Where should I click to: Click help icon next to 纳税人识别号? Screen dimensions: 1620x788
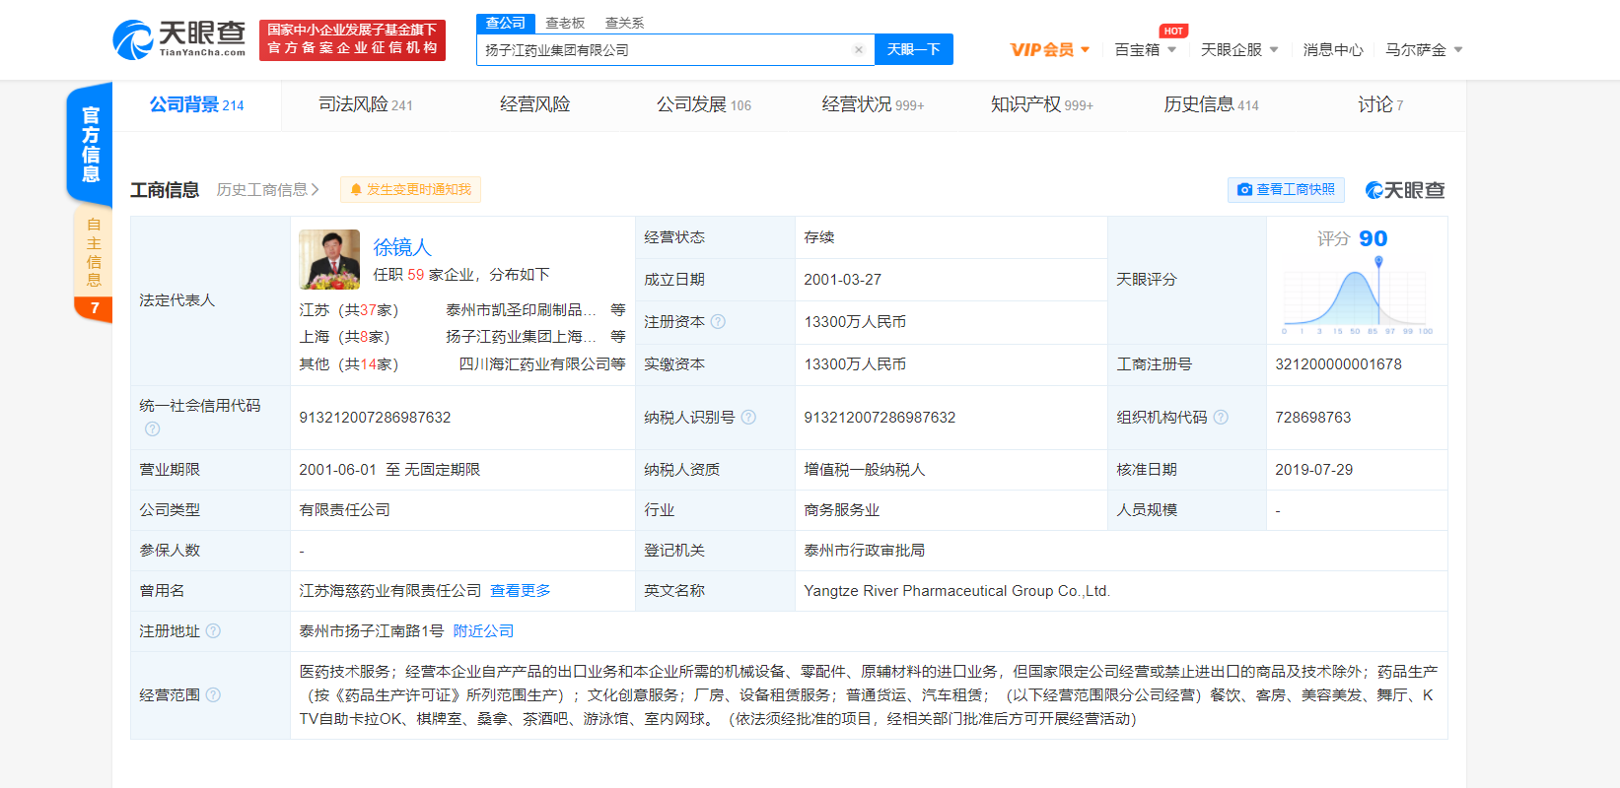pos(748,417)
